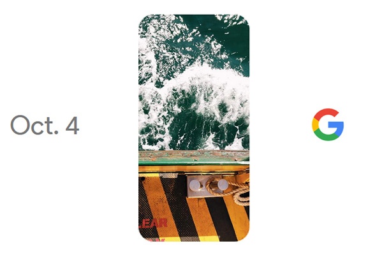This screenshot has height=255, width=389.
Task: Click the Google G logo
Action: click(328, 124)
